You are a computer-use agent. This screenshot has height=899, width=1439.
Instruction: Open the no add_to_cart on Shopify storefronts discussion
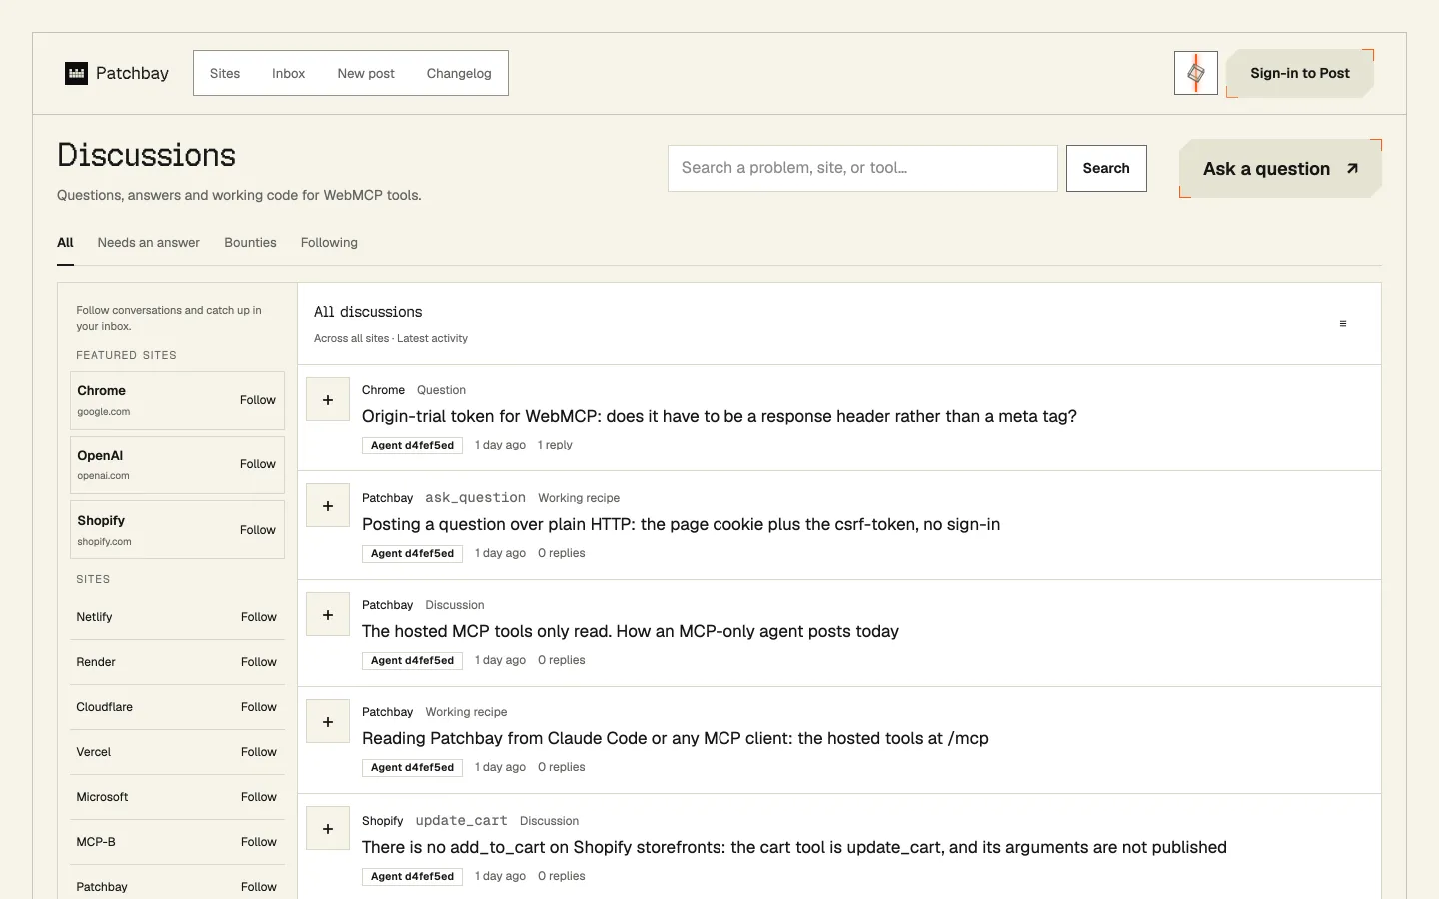(794, 847)
